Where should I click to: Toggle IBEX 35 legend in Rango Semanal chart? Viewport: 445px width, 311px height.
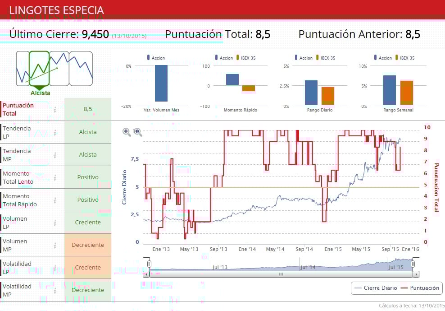(x=405, y=58)
